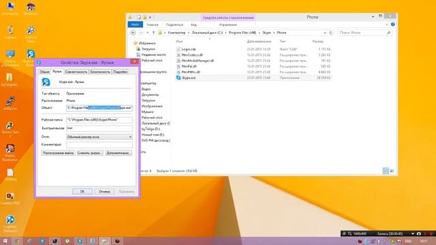Click in the Быстрый вызов field
The height and width of the screenshot is (245, 436).
[x=99, y=129]
